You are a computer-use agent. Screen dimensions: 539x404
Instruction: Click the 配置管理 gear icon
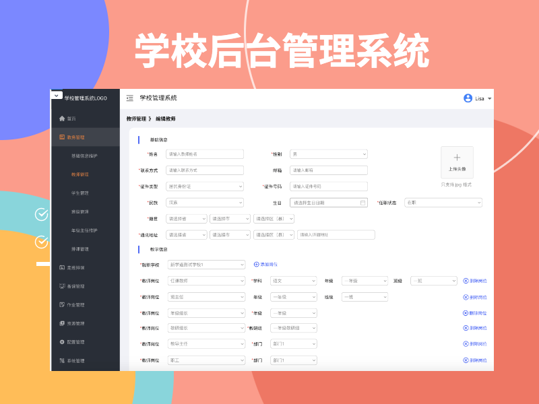click(x=62, y=342)
